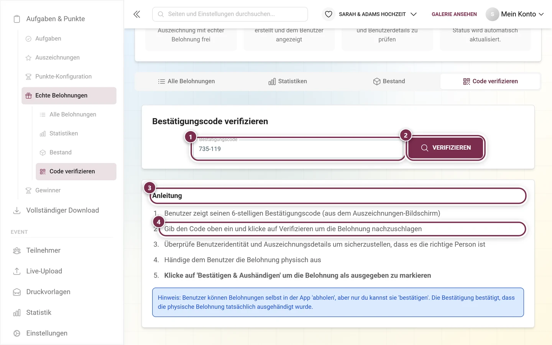
Task: Click the QR icon in the Code verifizieren tab
Action: [x=467, y=81]
